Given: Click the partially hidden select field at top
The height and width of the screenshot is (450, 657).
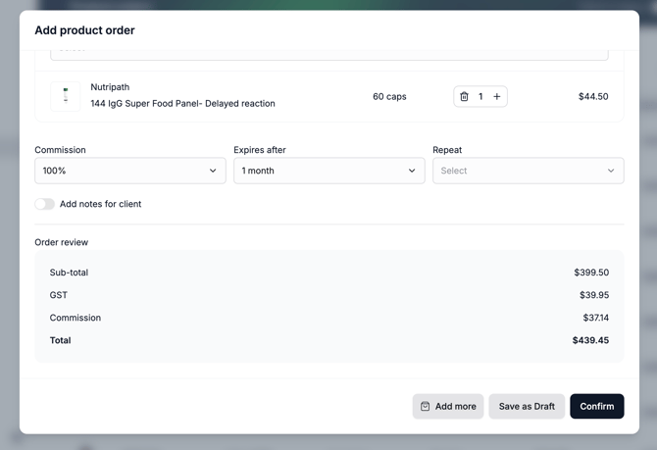Looking at the screenshot, I should click(329, 55).
